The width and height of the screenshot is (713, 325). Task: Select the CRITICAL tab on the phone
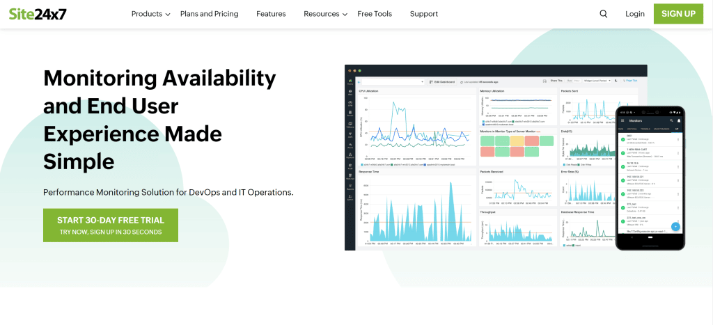pyautogui.click(x=632, y=129)
